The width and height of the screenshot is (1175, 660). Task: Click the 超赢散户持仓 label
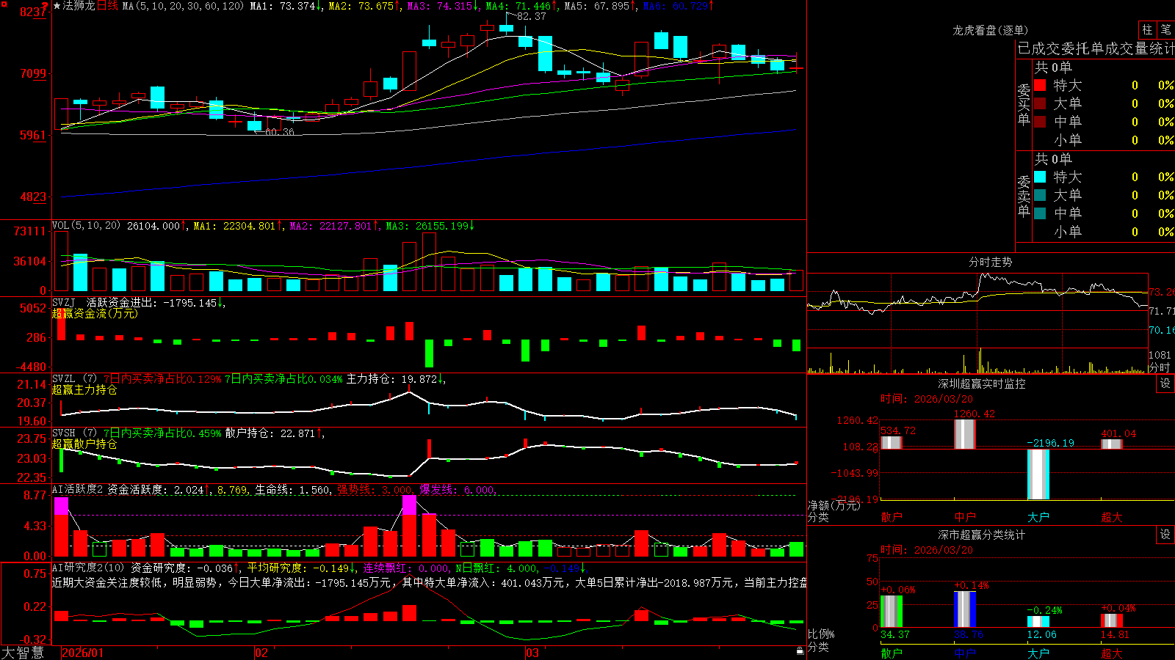tap(84, 444)
